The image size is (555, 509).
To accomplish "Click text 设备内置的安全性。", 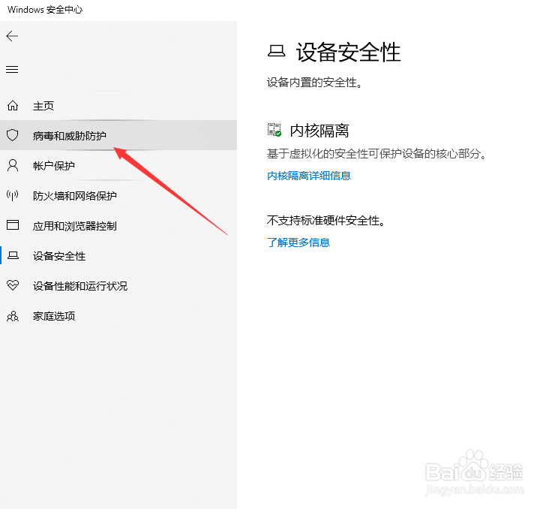I will [x=314, y=83].
